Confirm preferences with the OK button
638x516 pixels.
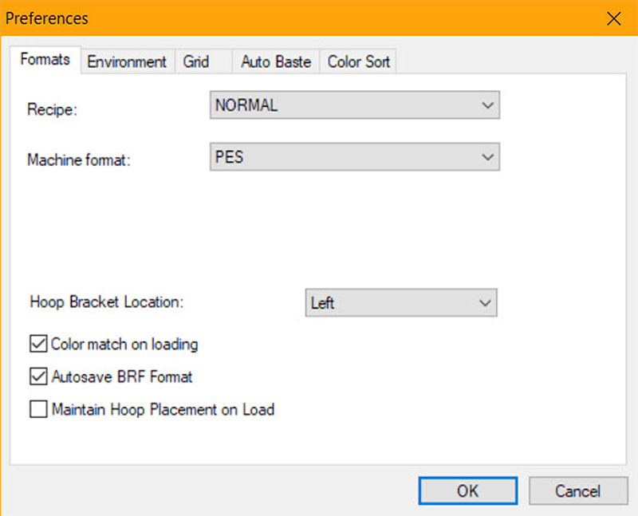point(467,491)
